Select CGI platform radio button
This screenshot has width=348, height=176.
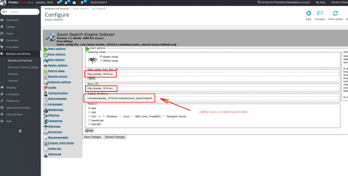coord(89,116)
